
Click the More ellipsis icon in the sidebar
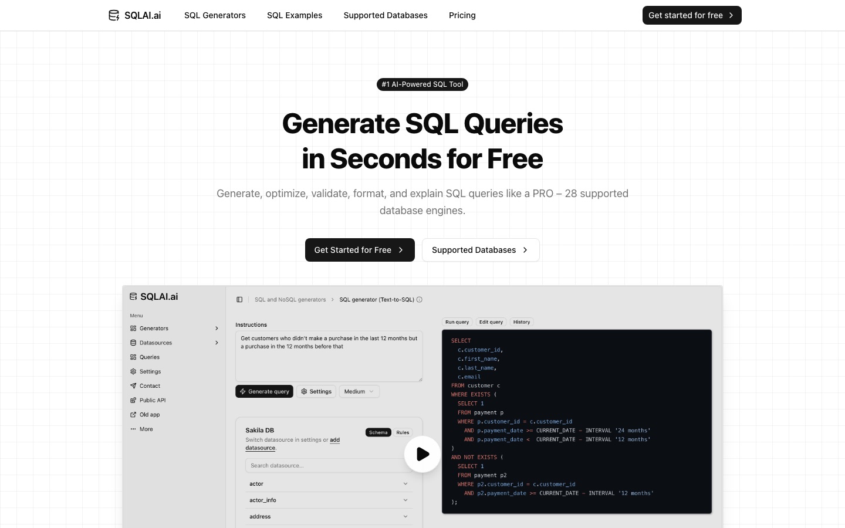click(133, 429)
